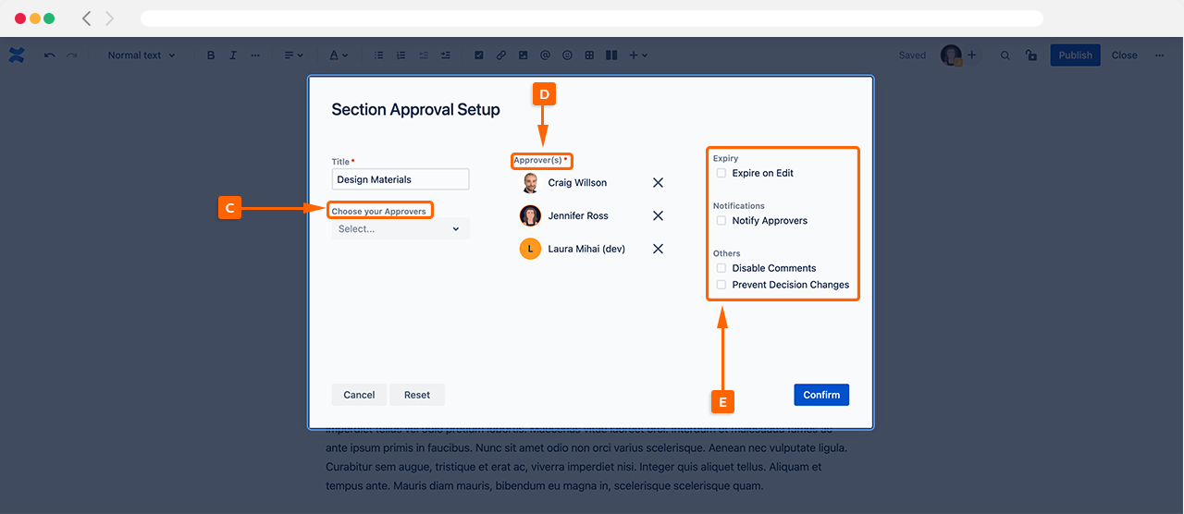Remove Laura Mihai (dev) from approvers
Screen dimensions: 1184x514
(x=658, y=249)
